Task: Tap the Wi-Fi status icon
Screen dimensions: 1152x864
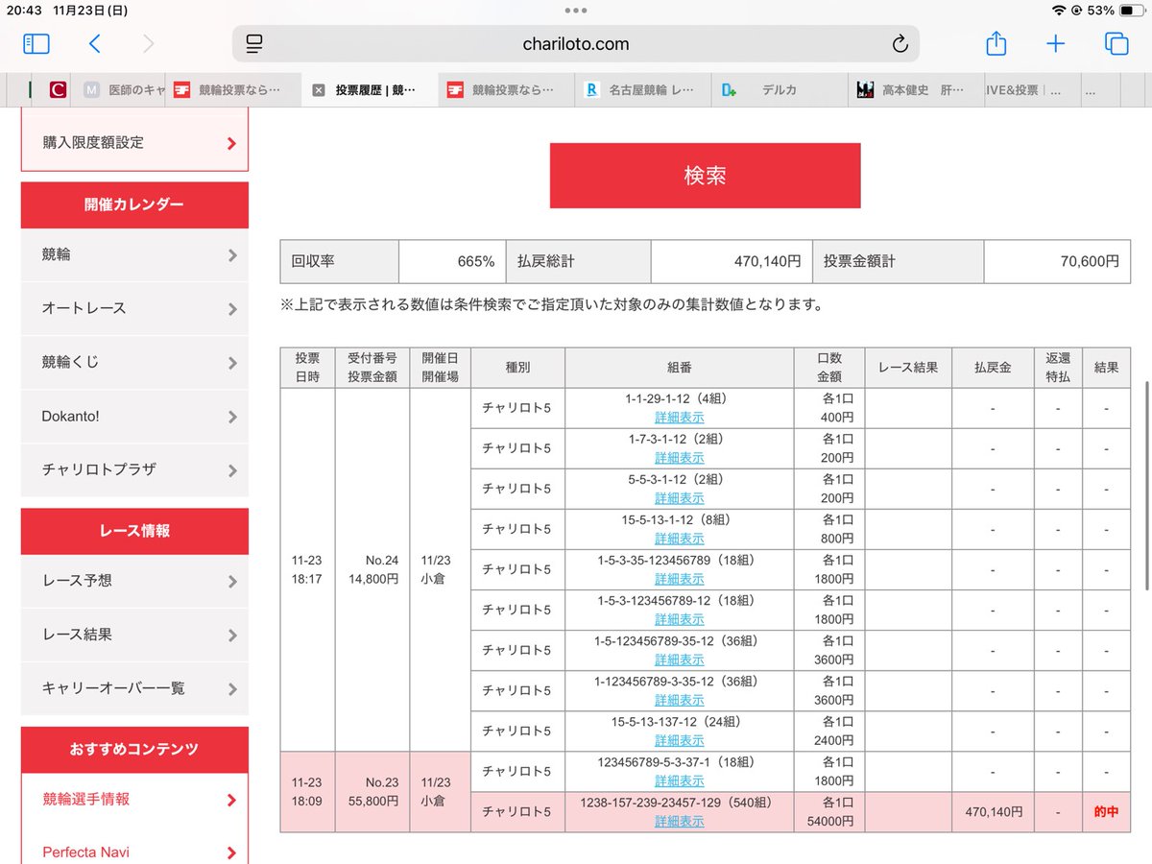Action: tap(1059, 10)
